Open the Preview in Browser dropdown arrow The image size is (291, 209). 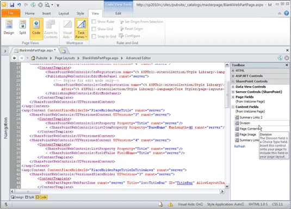[x=52, y=5]
